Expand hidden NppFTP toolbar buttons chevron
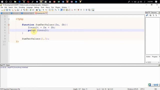Viewport: 160px width, 90px height. [159, 15]
